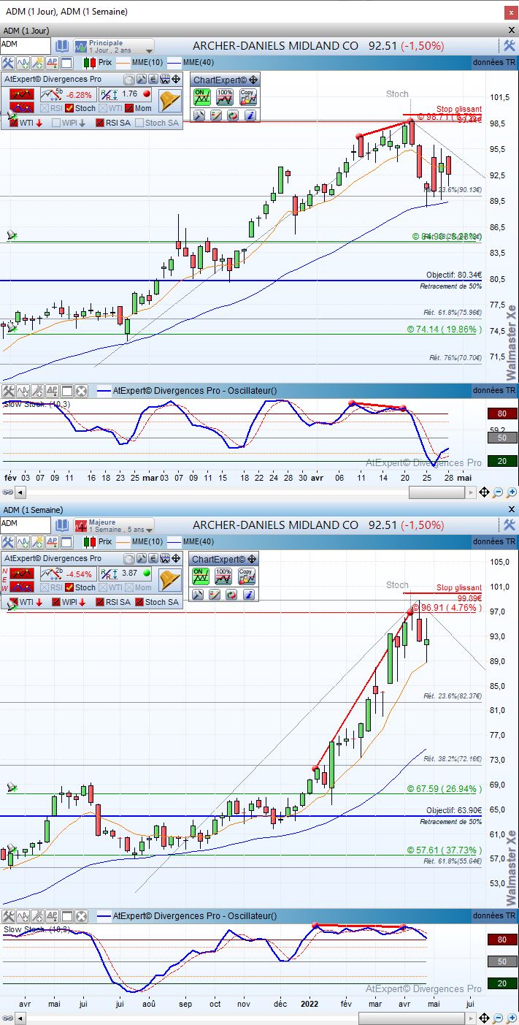Click the 50 level marker on the daily oscillator

pyautogui.click(x=502, y=437)
